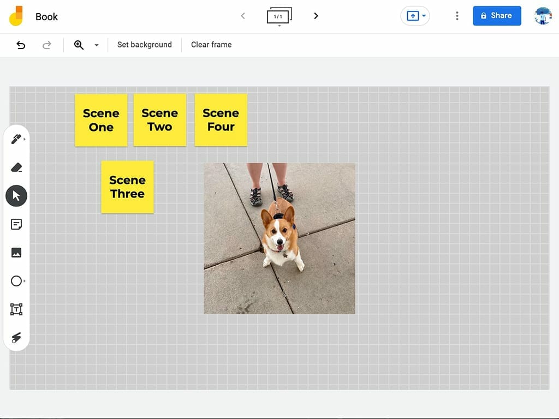Select the Scene Three sticky note
559x419 pixels.
click(127, 187)
